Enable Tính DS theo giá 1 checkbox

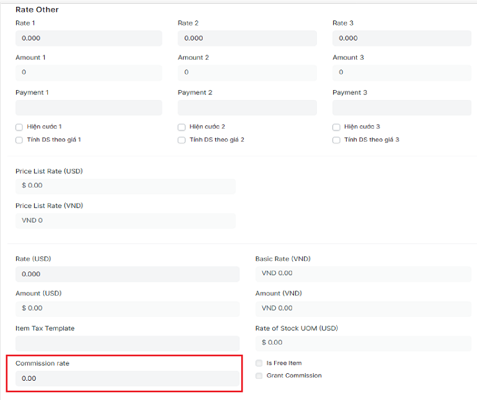19,140
